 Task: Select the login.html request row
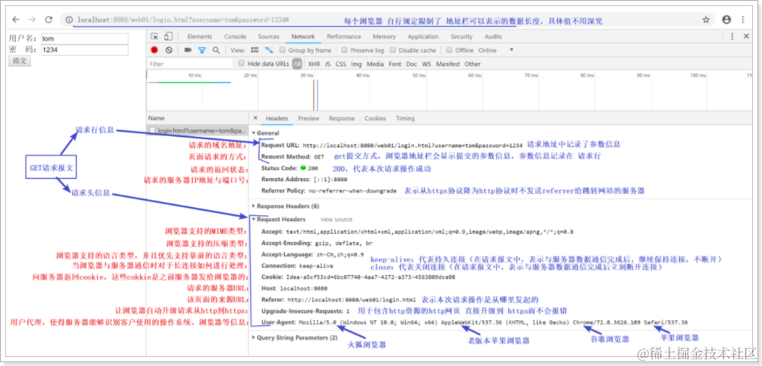point(198,131)
